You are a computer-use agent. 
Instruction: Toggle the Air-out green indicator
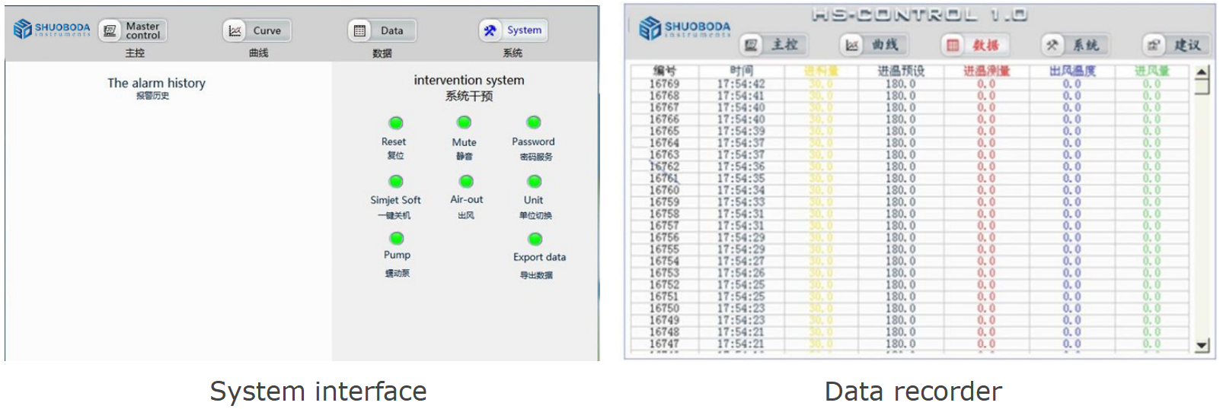coord(466,181)
